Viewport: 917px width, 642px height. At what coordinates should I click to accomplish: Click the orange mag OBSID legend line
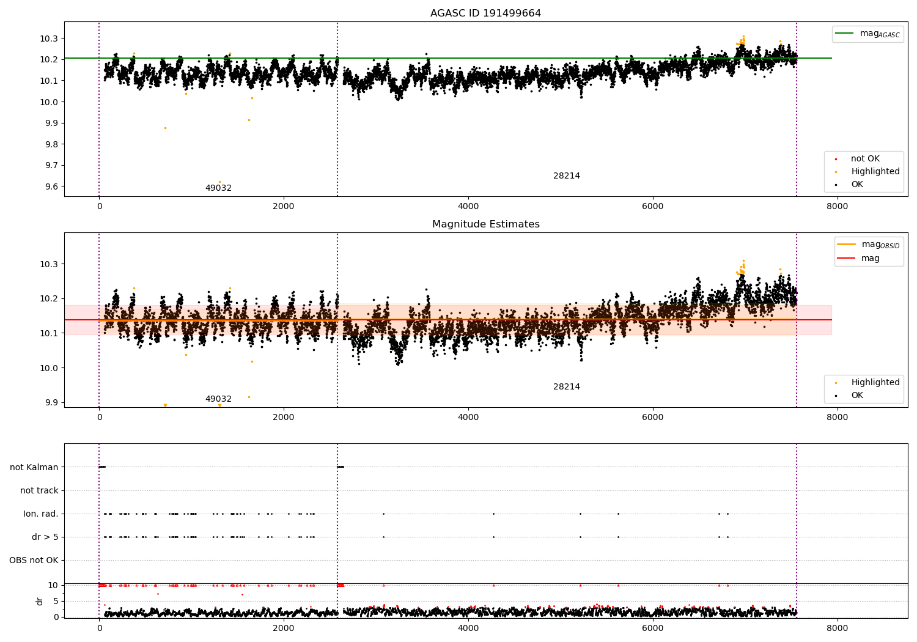tap(847, 245)
